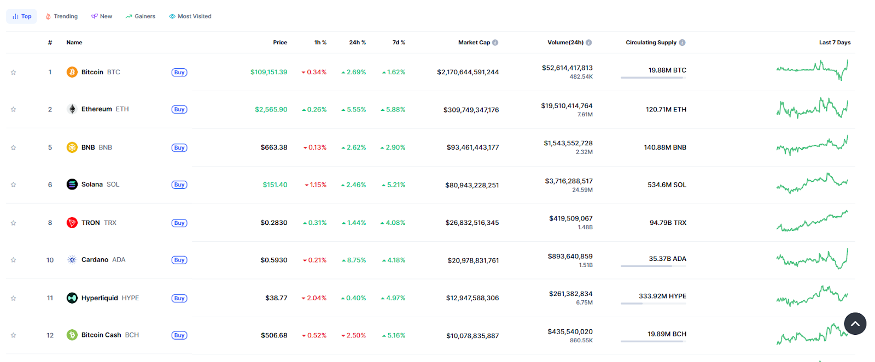Click the Solana coin logo
Screen dimensions: 875x362
click(x=72, y=185)
